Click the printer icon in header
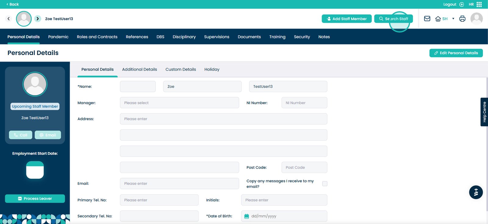 click(462, 19)
